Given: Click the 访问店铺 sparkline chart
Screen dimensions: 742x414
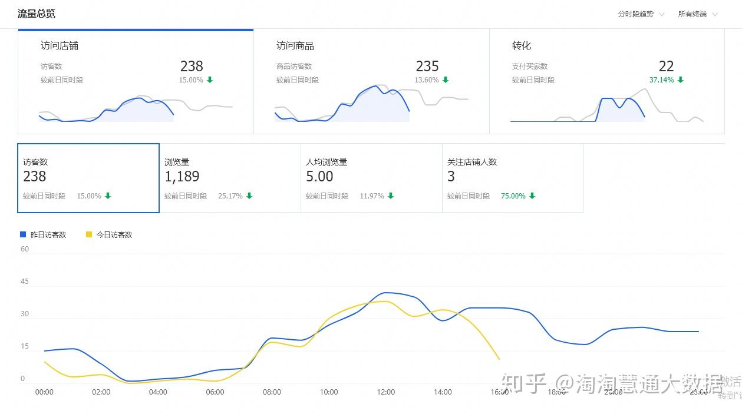Looking at the screenshot, I should [136, 108].
